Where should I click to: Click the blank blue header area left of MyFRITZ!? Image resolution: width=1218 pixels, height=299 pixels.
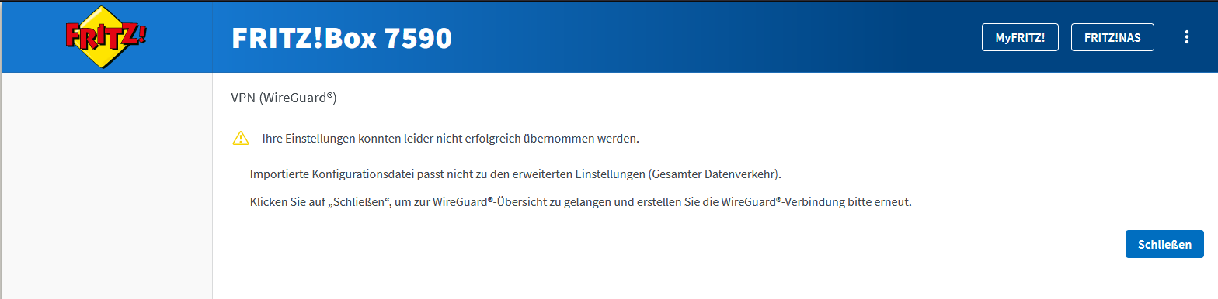tap(715, 36)
